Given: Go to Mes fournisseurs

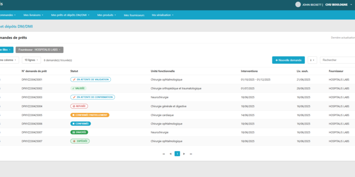Looking at the screenshot, I should [134, 15].
